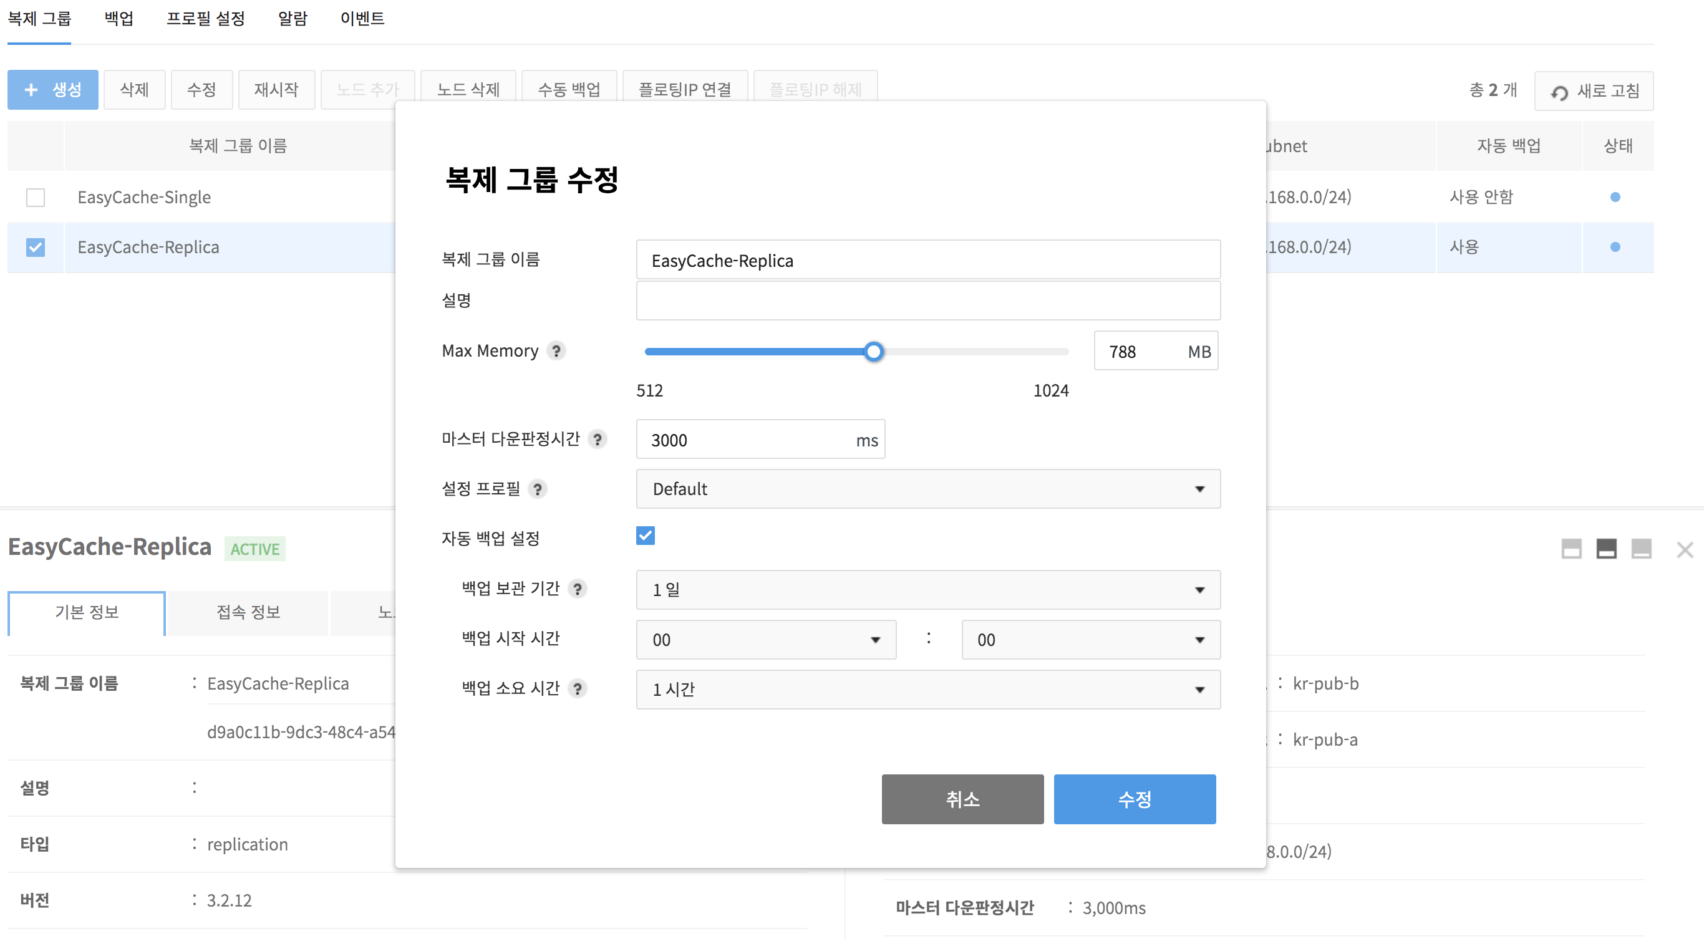Select the 기본 정보 detail tab

[x=87, y=612]
